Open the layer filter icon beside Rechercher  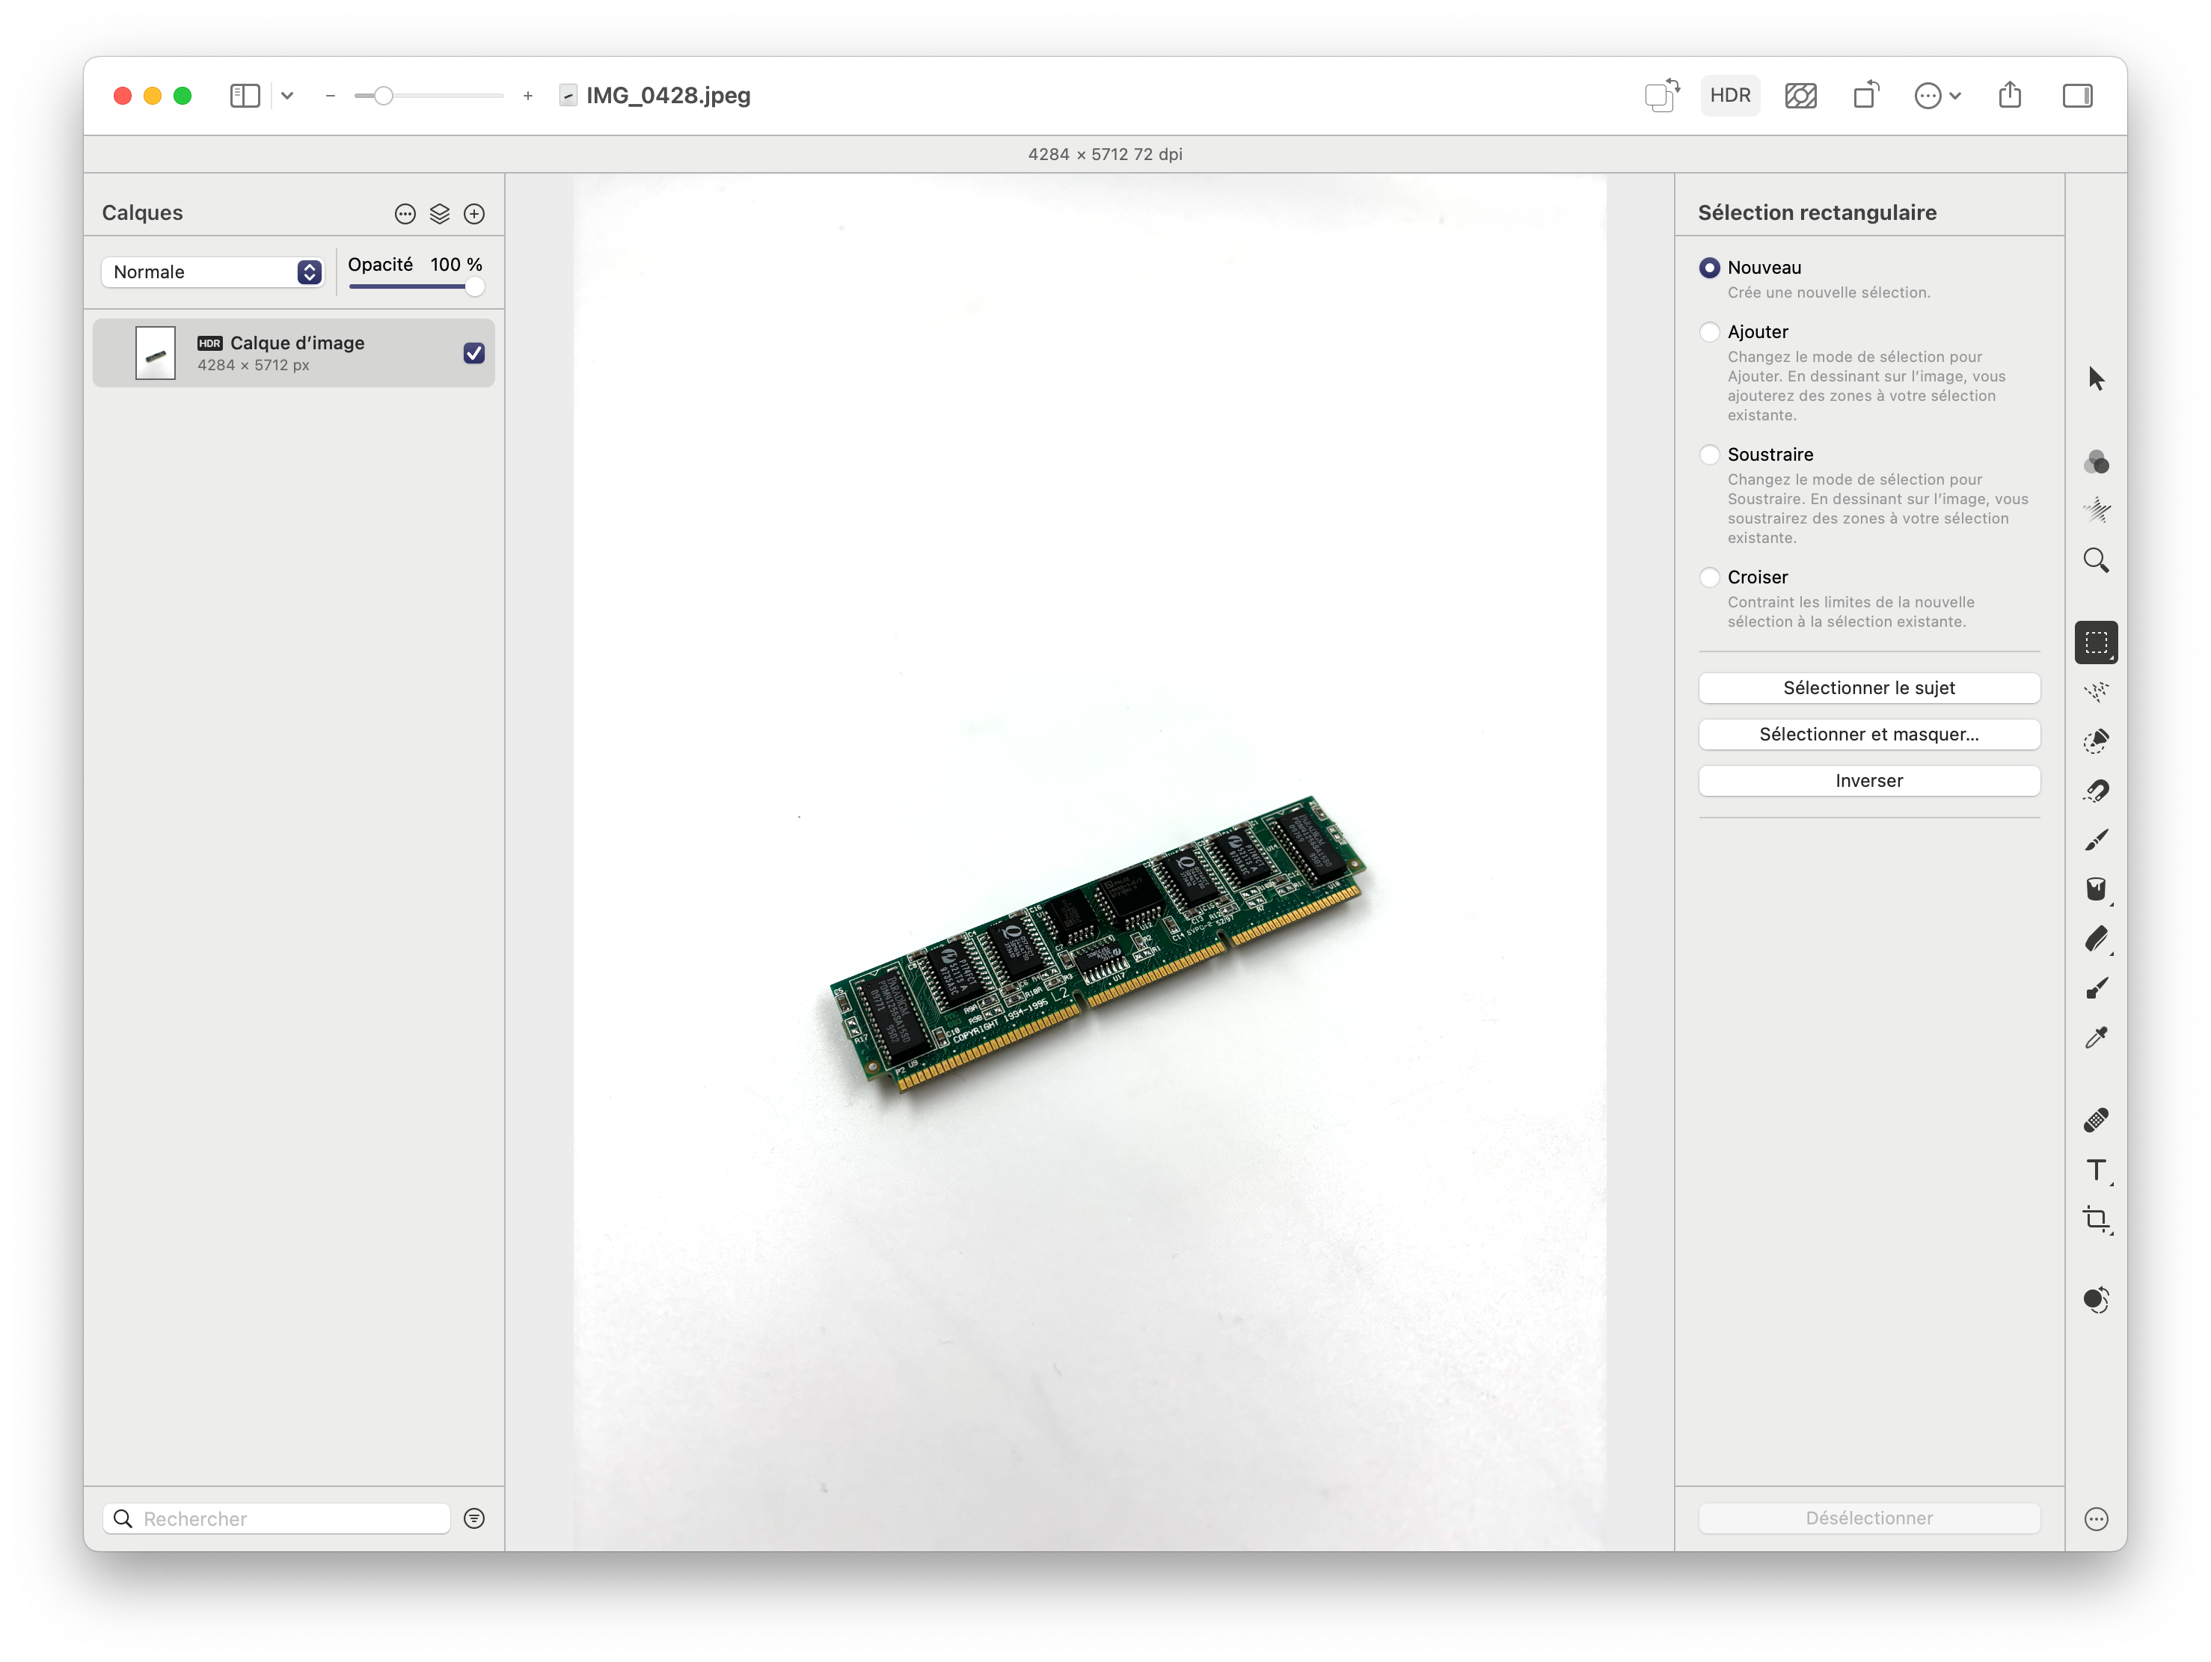pyautogui.click(x=473, y=1518)
